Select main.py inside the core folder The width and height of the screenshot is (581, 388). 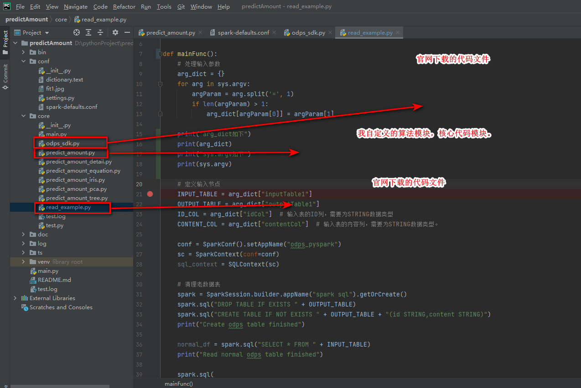point(56,134)
